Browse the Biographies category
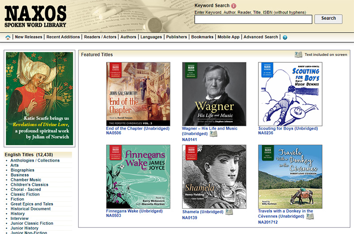354x234 pixels. pos(22,170)
